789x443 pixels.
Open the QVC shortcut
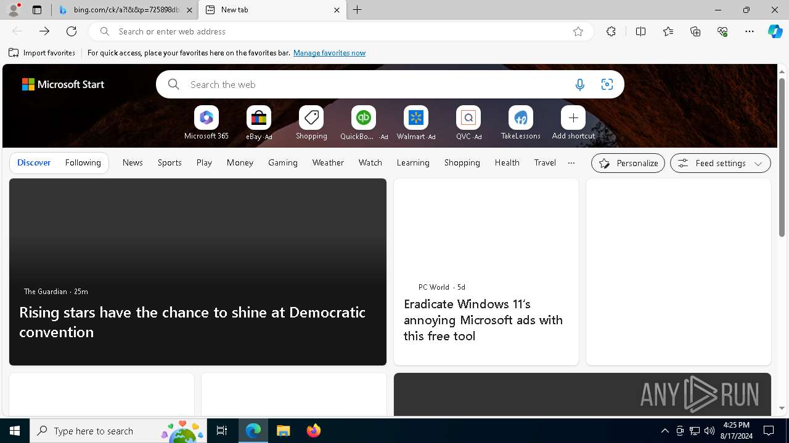(x=468, y=123)
